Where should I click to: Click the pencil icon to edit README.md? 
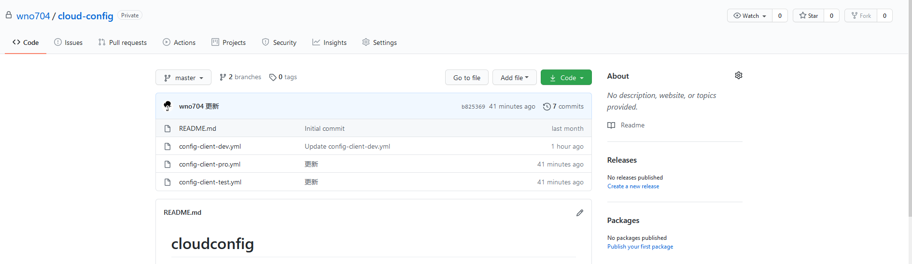pos(579,213)
